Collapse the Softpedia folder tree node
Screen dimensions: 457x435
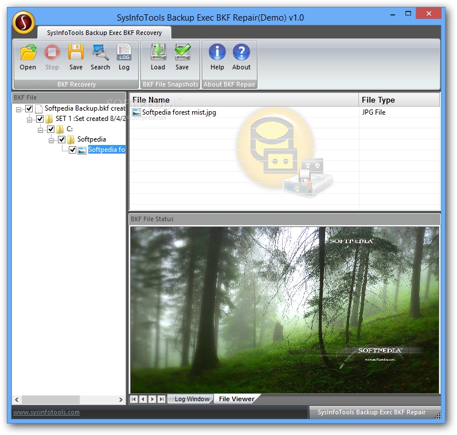51,140
